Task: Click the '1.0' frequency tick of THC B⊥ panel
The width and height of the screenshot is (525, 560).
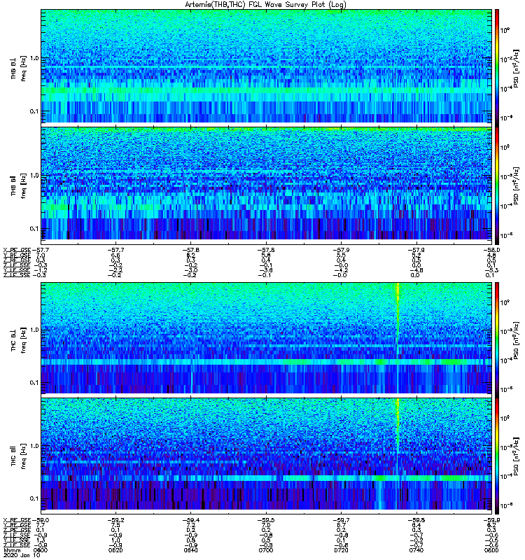Action: pos(34,330)
